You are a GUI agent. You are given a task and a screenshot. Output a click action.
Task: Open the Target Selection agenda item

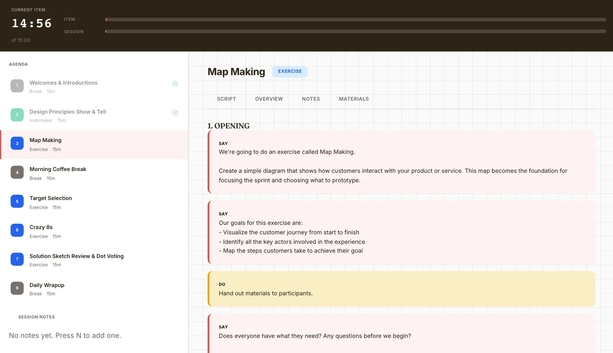(94, 202)
